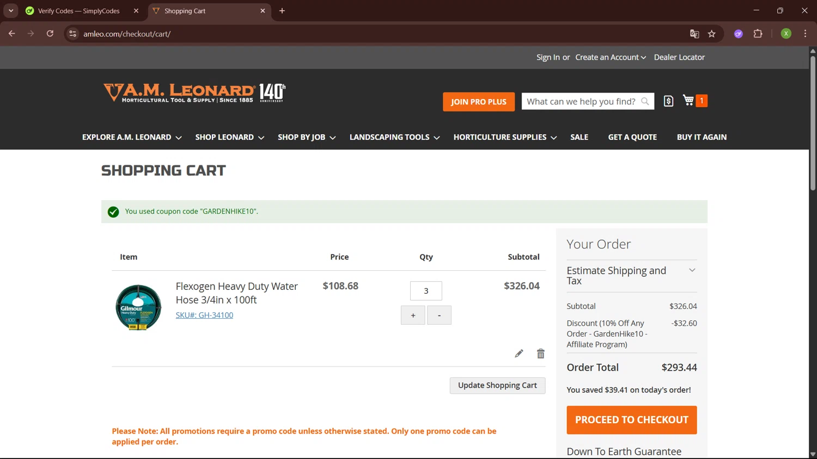Viewport: 817px width, 459px height.
Task: Click the green checkmark success icon
Action: [113, 212]
